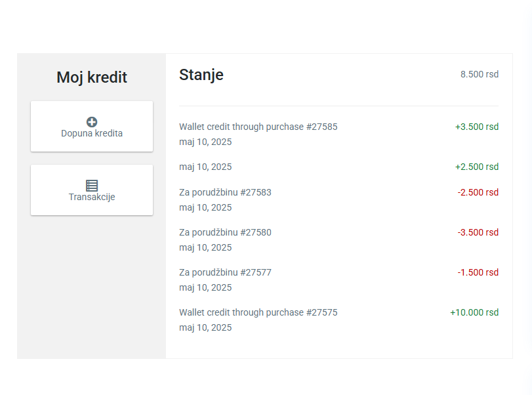Click the list icon above Transakcije
532x395 pixels.
point(92,185)
